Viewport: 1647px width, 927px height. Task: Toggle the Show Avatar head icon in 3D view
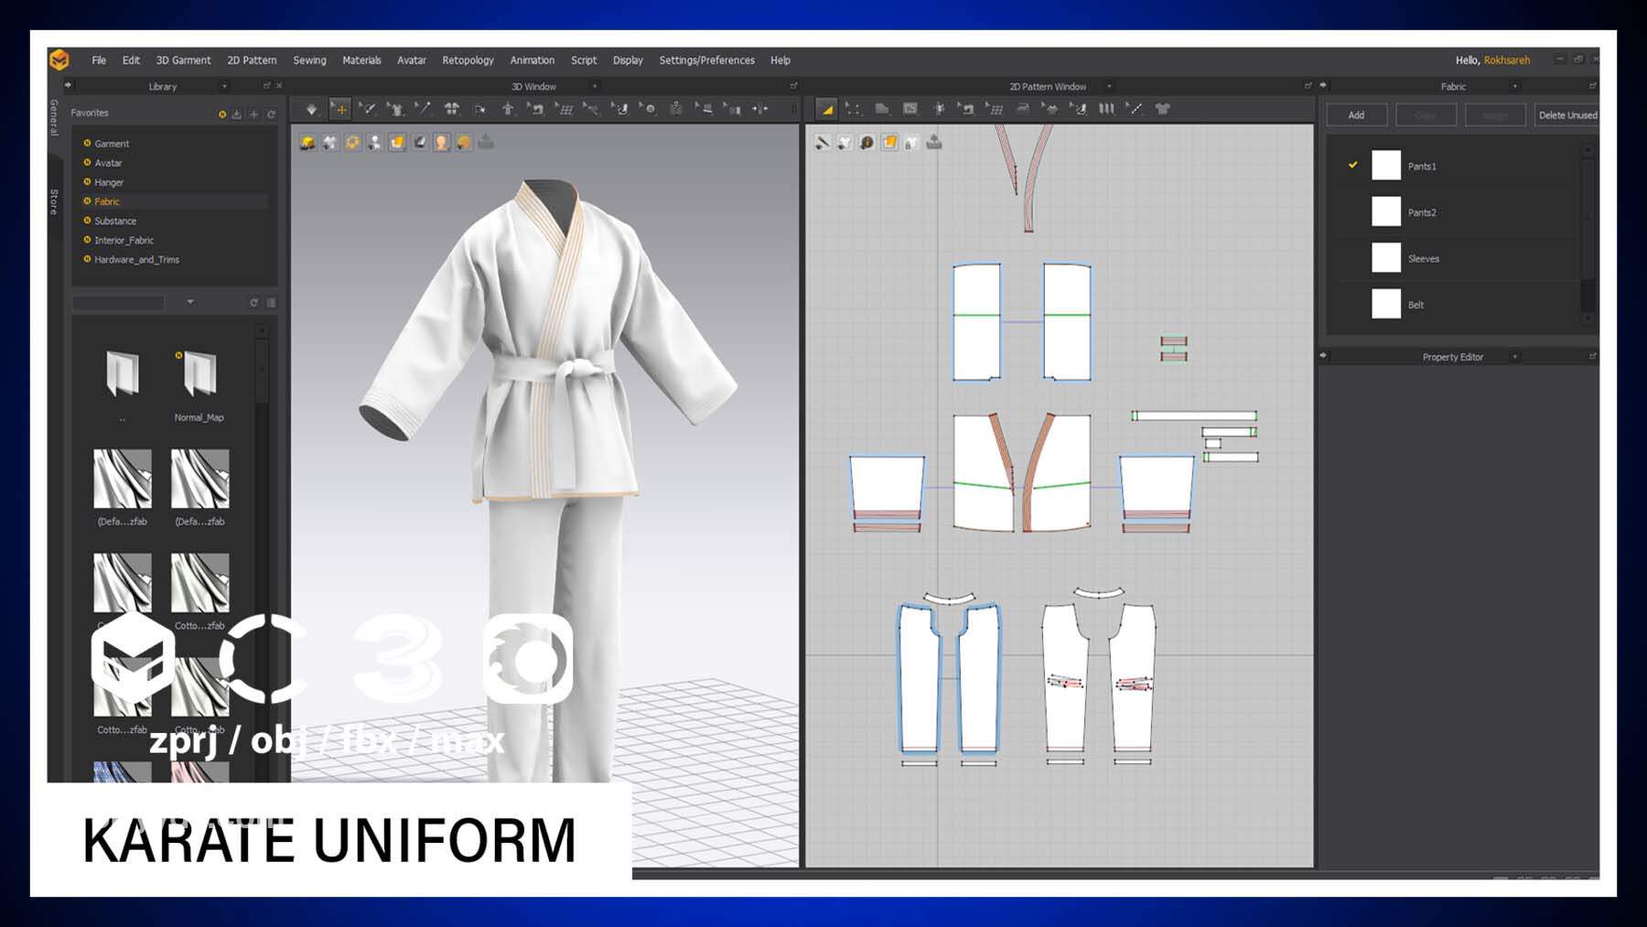(x=442, y=143)
